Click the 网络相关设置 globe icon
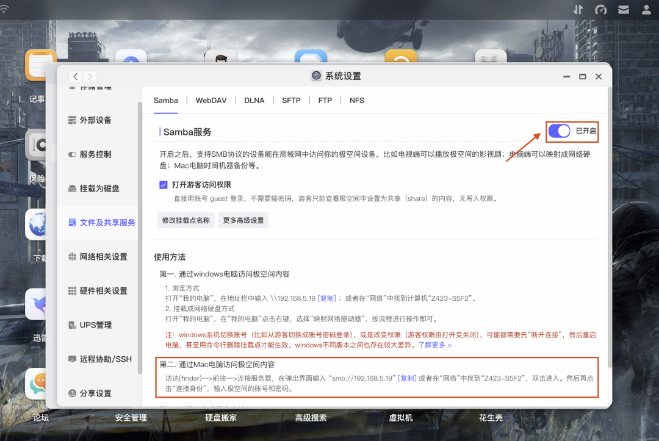Image resolution: width=659 pixels, height=441 pixels. (72, 257)
